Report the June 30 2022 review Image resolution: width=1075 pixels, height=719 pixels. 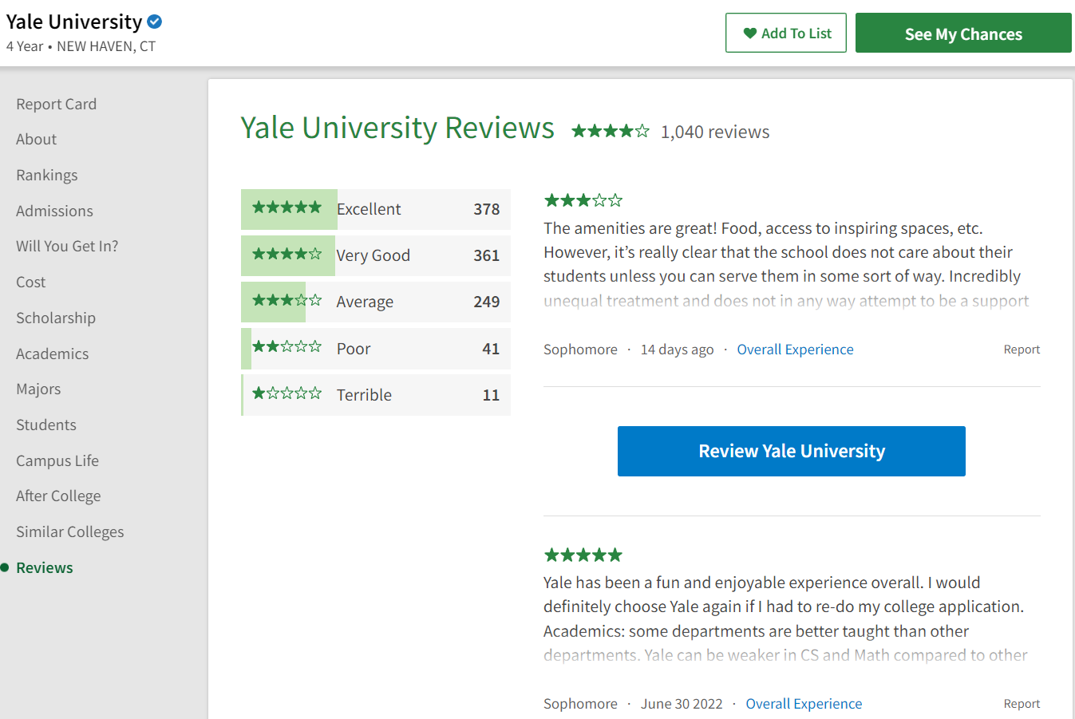[x=1022, y=704]
